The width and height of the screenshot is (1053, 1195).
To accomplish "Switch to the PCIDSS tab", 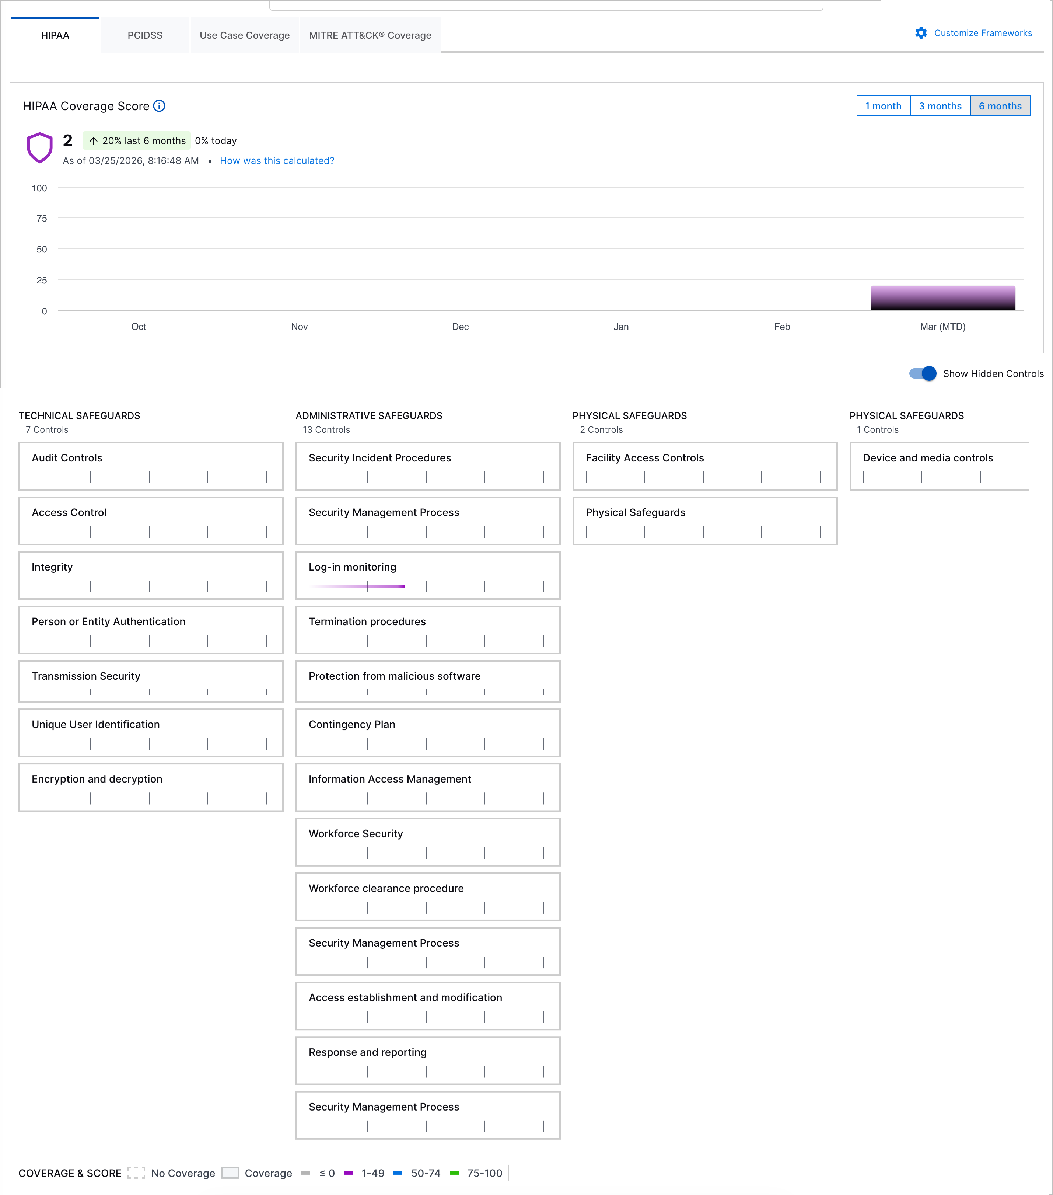I will click(x=145, y=35).
